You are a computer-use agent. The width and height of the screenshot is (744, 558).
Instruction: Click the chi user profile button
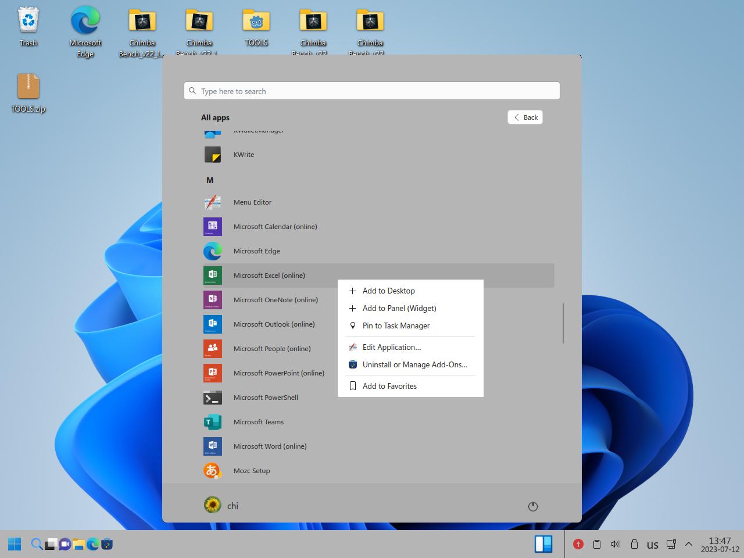point(221,506)
